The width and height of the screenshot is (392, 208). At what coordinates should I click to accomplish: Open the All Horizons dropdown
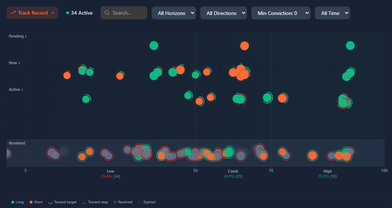pyautogui.click(x=174, y=13)
